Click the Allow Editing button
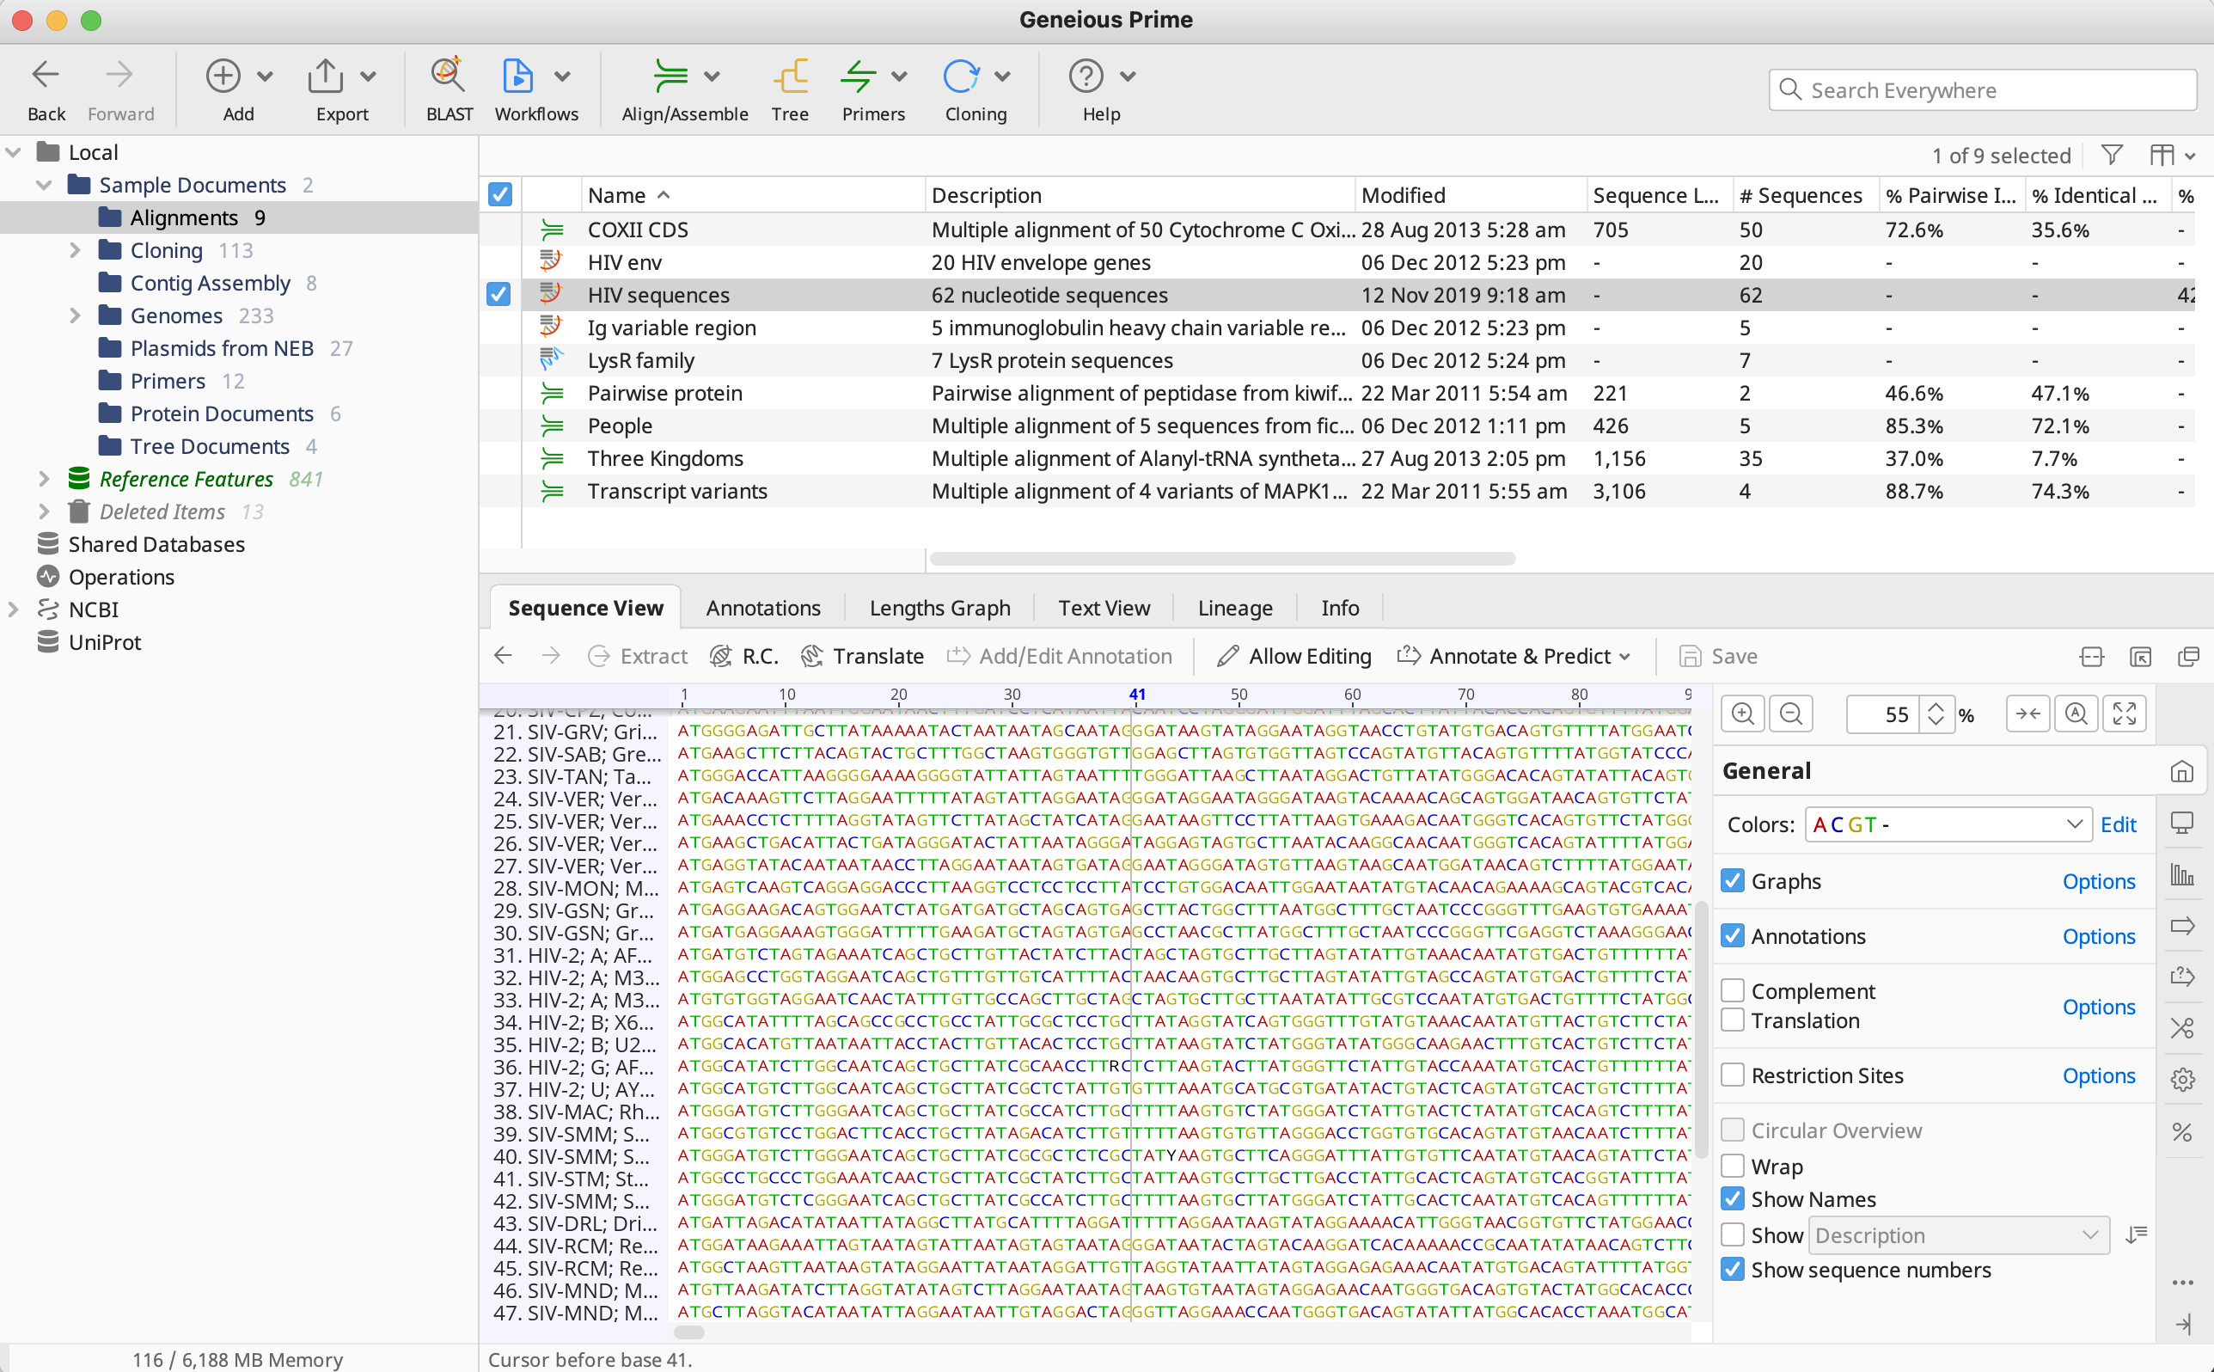2214x1372 pixels. pos(1294,656)
